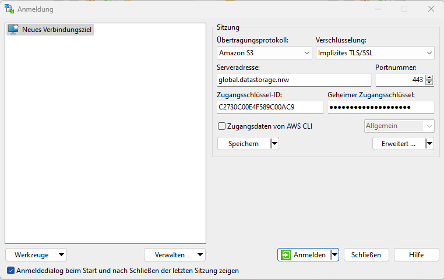Click the WinSCP icon in title bar
444x280 pixels.
[x=9, y=9]
